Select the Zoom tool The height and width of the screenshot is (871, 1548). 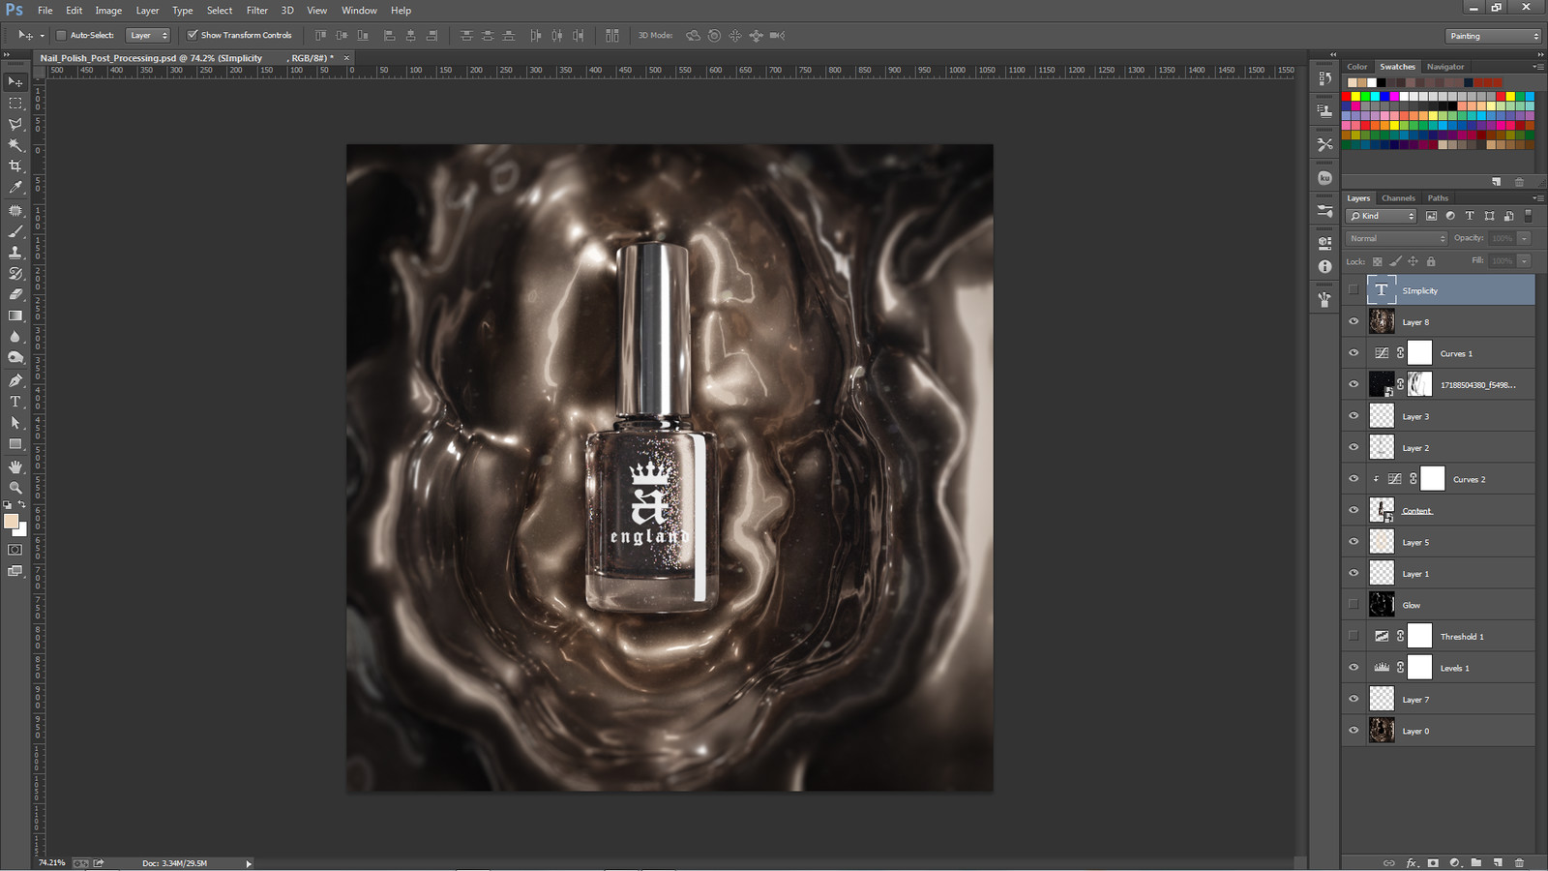tap(15, 488)
